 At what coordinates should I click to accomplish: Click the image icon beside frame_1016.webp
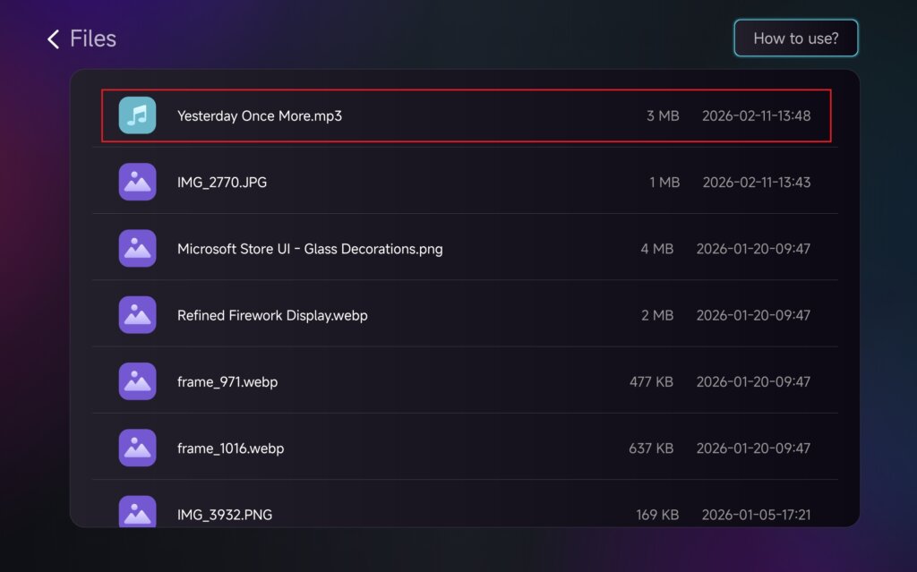click(x=137, y=448)
